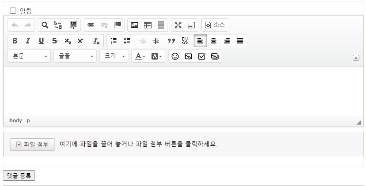Switch to 소스 source mode
Image resolution: width=366 pixels, height=186 pixels.
coord(215,25)
